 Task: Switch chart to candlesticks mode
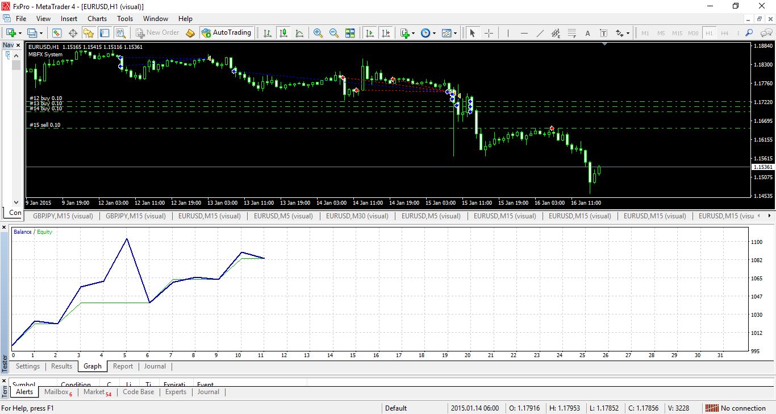(x=283, y=33)
